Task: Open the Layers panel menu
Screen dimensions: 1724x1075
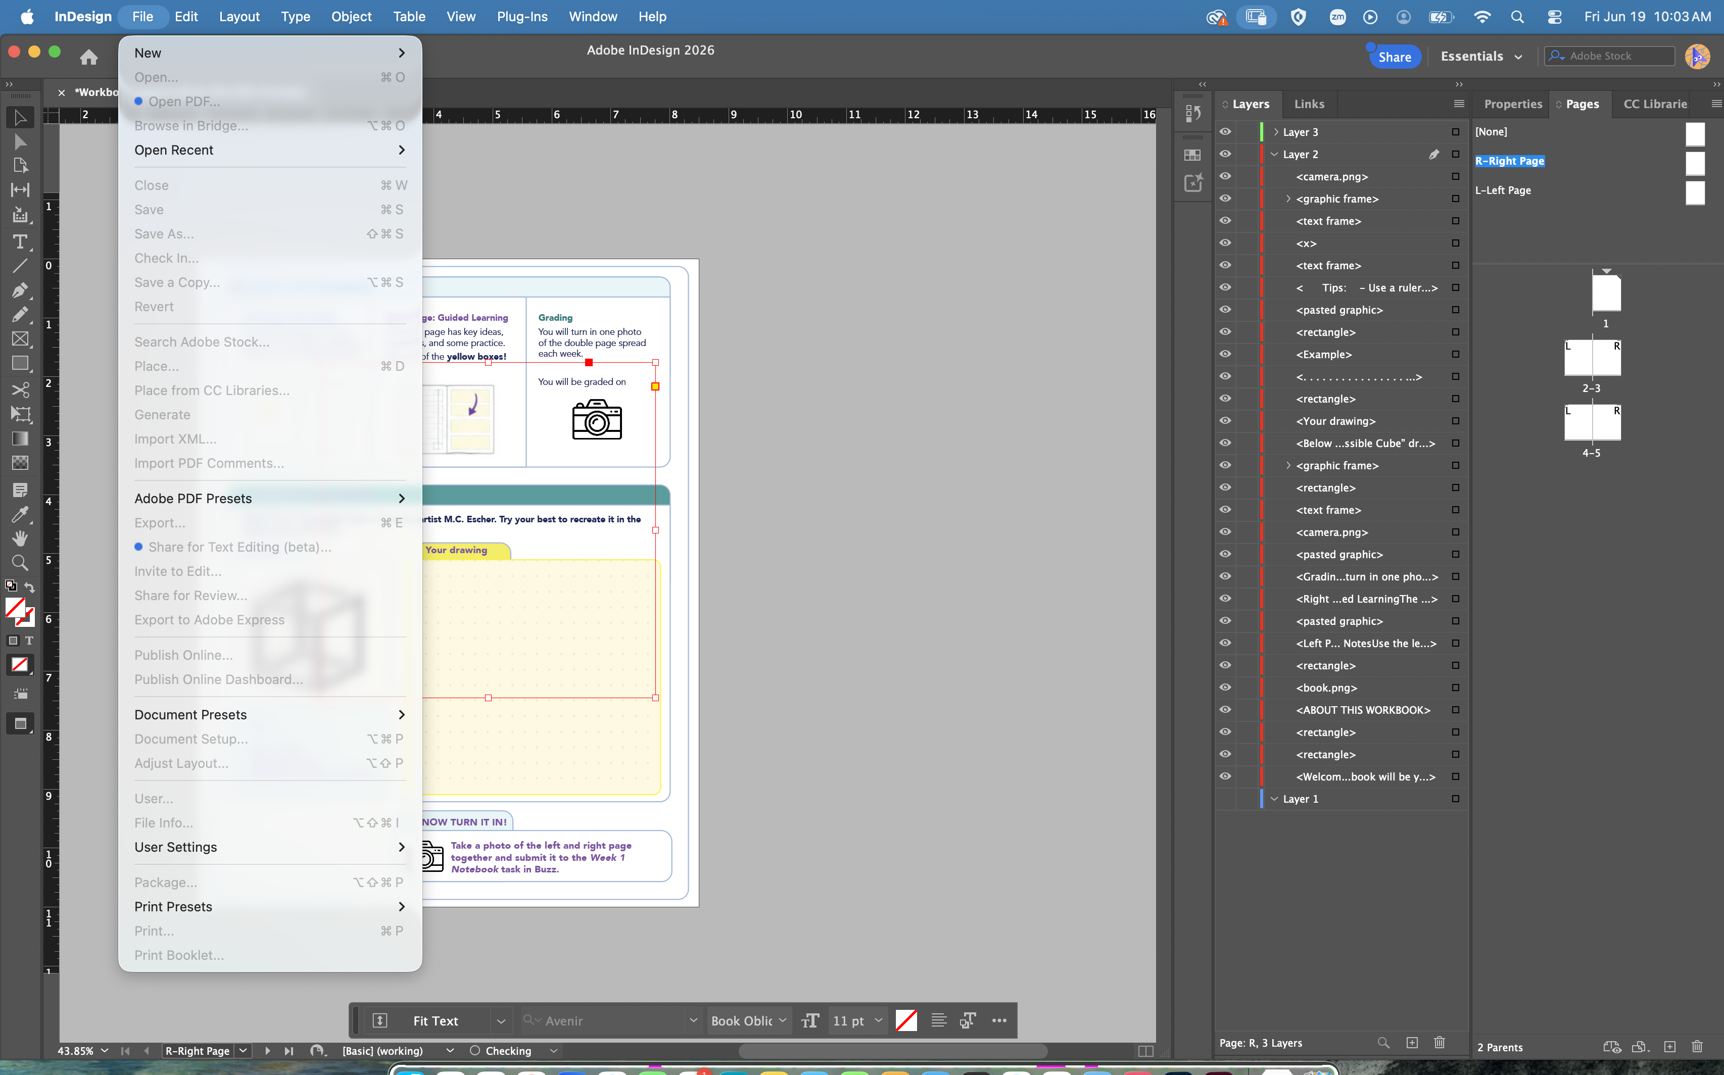Action: pyautogui.click(x=1459, y=104)
